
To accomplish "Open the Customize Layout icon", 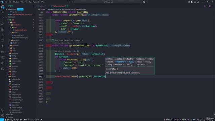I will (189, 2).
